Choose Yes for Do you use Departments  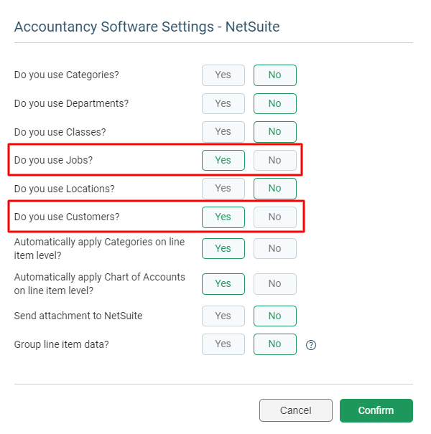click(x=223, y=104)
